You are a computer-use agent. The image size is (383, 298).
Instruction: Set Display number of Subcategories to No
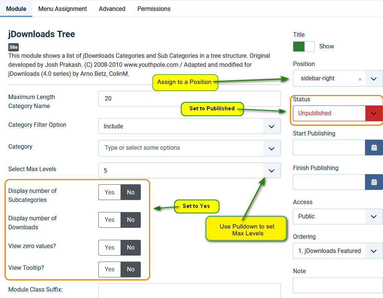click(x=131, y=192)
